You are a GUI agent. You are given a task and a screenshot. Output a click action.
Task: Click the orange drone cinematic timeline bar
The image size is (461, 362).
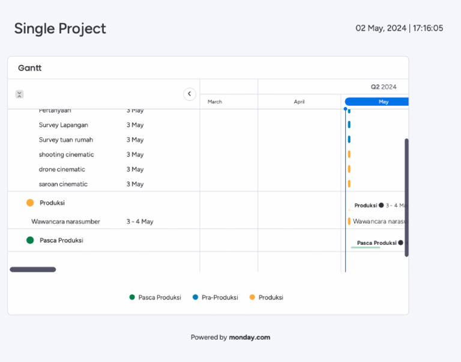(349, 169)
